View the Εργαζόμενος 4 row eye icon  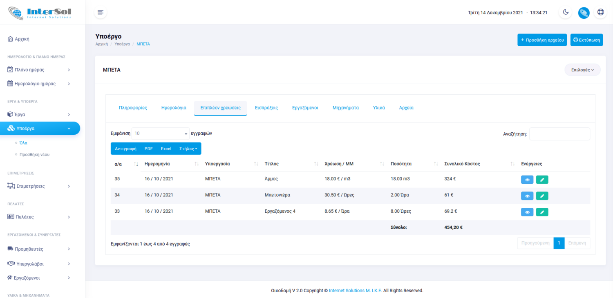(x=527, y=212)
